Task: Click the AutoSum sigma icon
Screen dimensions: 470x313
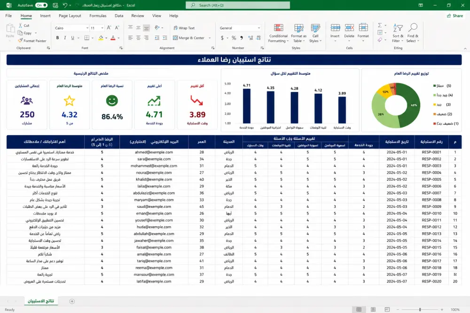Action: click(380, 25)
